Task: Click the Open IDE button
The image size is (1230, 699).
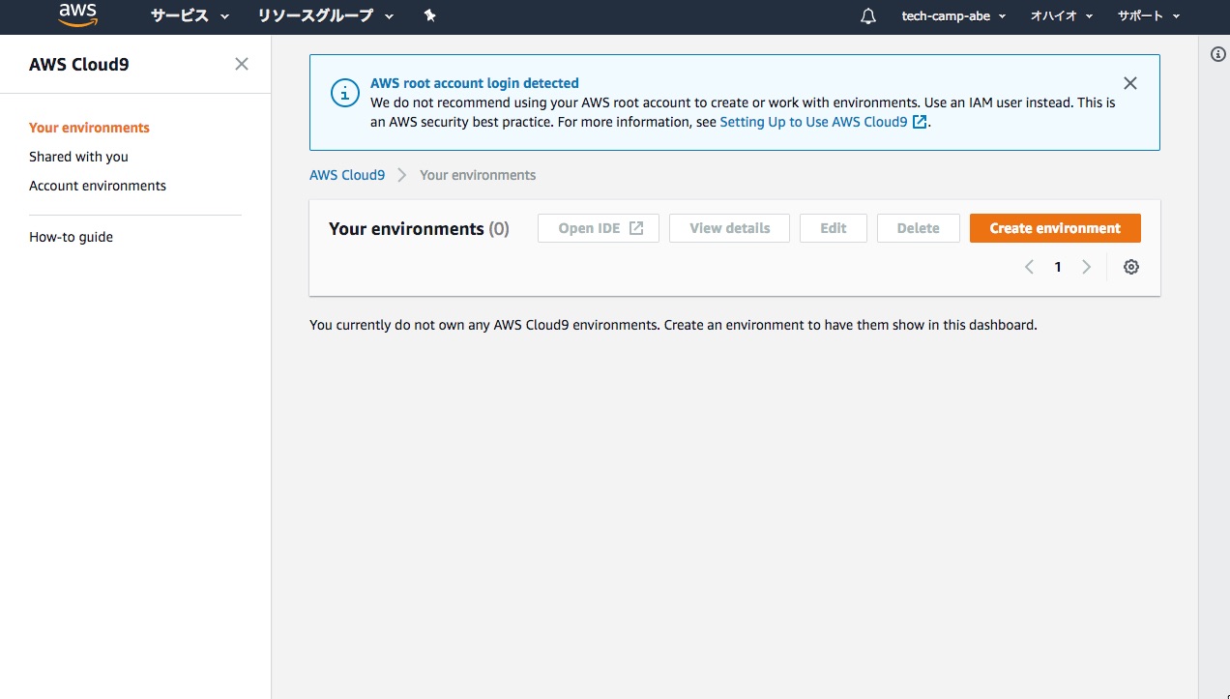Action: (x=599, y=228)
